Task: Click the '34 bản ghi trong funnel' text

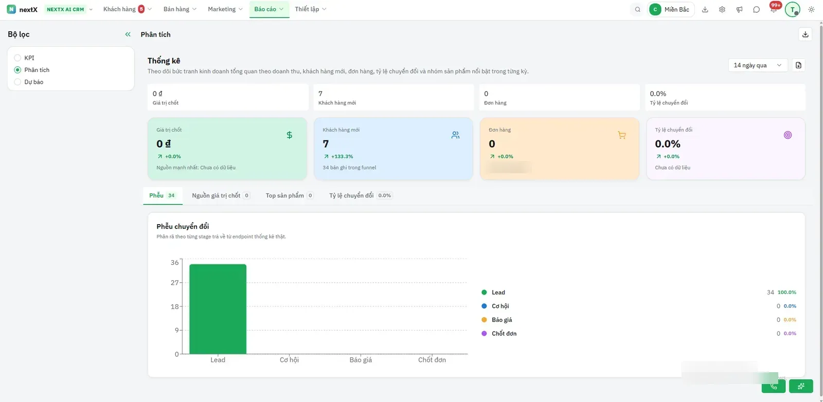Action: 349,168
